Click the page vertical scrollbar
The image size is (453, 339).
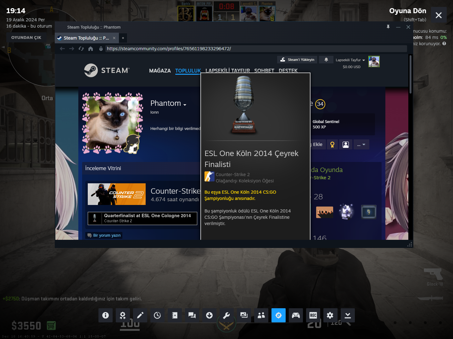point(411,75)
